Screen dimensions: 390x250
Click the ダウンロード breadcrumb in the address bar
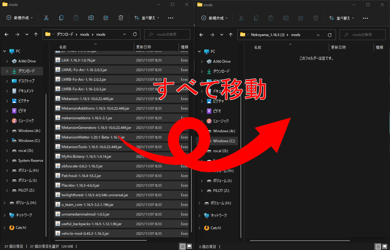65,34
